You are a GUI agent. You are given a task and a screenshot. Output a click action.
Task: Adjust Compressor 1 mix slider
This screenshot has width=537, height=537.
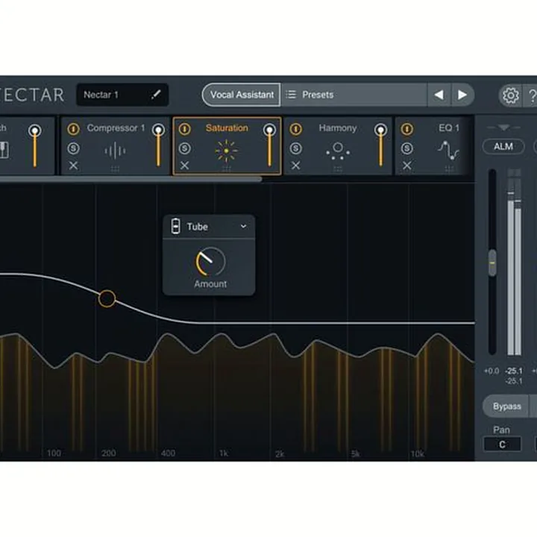coord(158,145)
